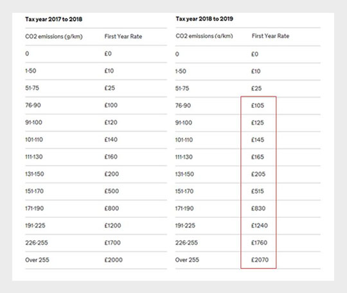The image size is (347, 293).
Task: Click the £160 rate for 111-130
Action: [111, 157]
